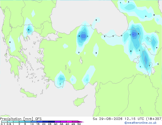Click the '12..15 UTC' time range text
Screen dimensions: 162x125
(134, 119)
